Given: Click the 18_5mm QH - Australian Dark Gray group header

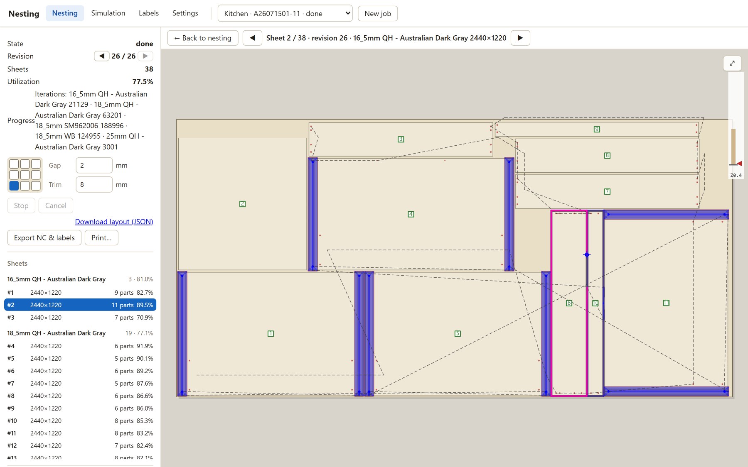Looking at the screenshot, I should coord(80,333).
